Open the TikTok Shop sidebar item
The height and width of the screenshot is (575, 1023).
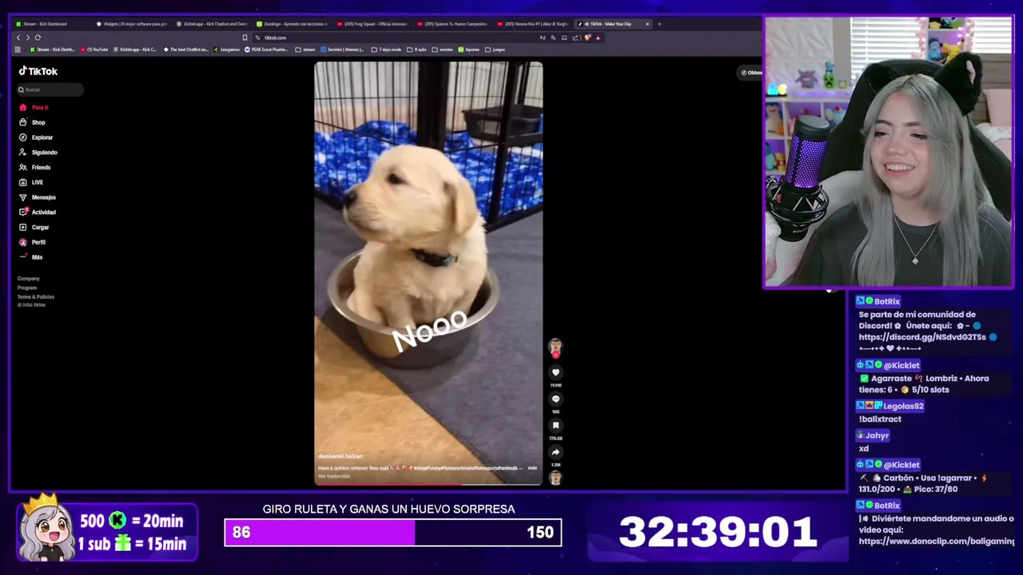point(32,122)
